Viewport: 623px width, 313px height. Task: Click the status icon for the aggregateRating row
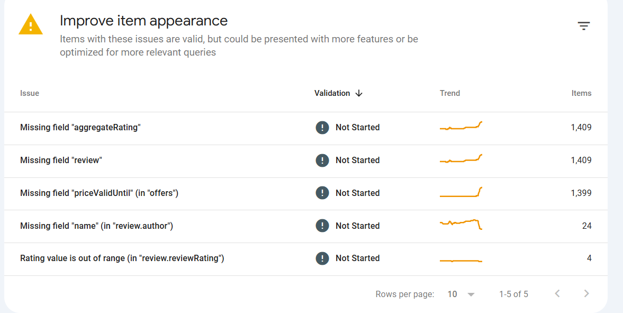click(x=322, y=128)
